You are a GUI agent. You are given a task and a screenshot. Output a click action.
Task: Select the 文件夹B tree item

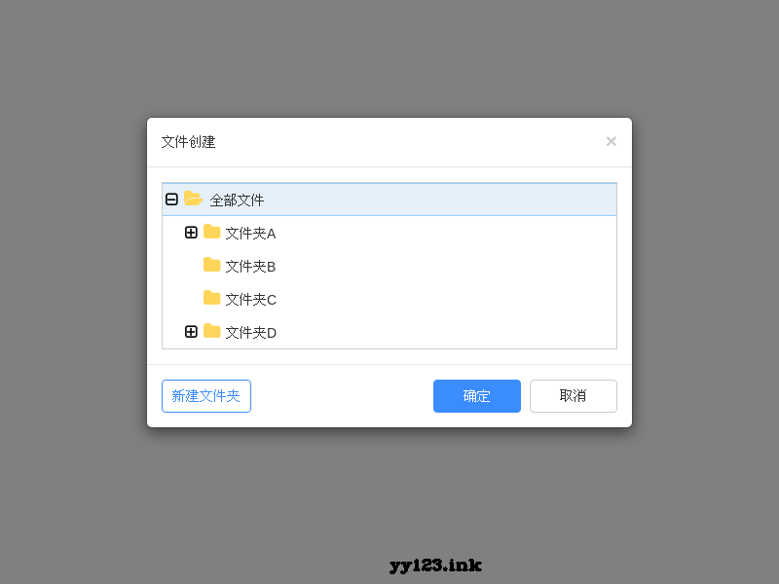point(249,266)
